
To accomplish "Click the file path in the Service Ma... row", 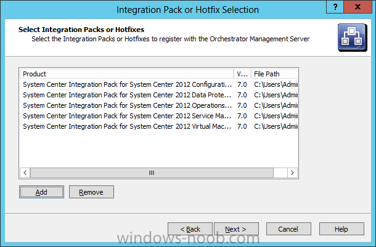I will tap(276, 116).
